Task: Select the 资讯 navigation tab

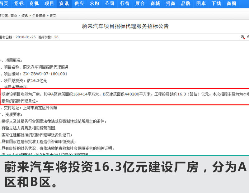Action: 64,3
